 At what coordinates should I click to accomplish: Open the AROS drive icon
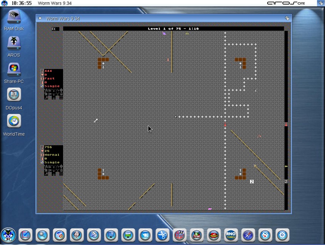14,44
